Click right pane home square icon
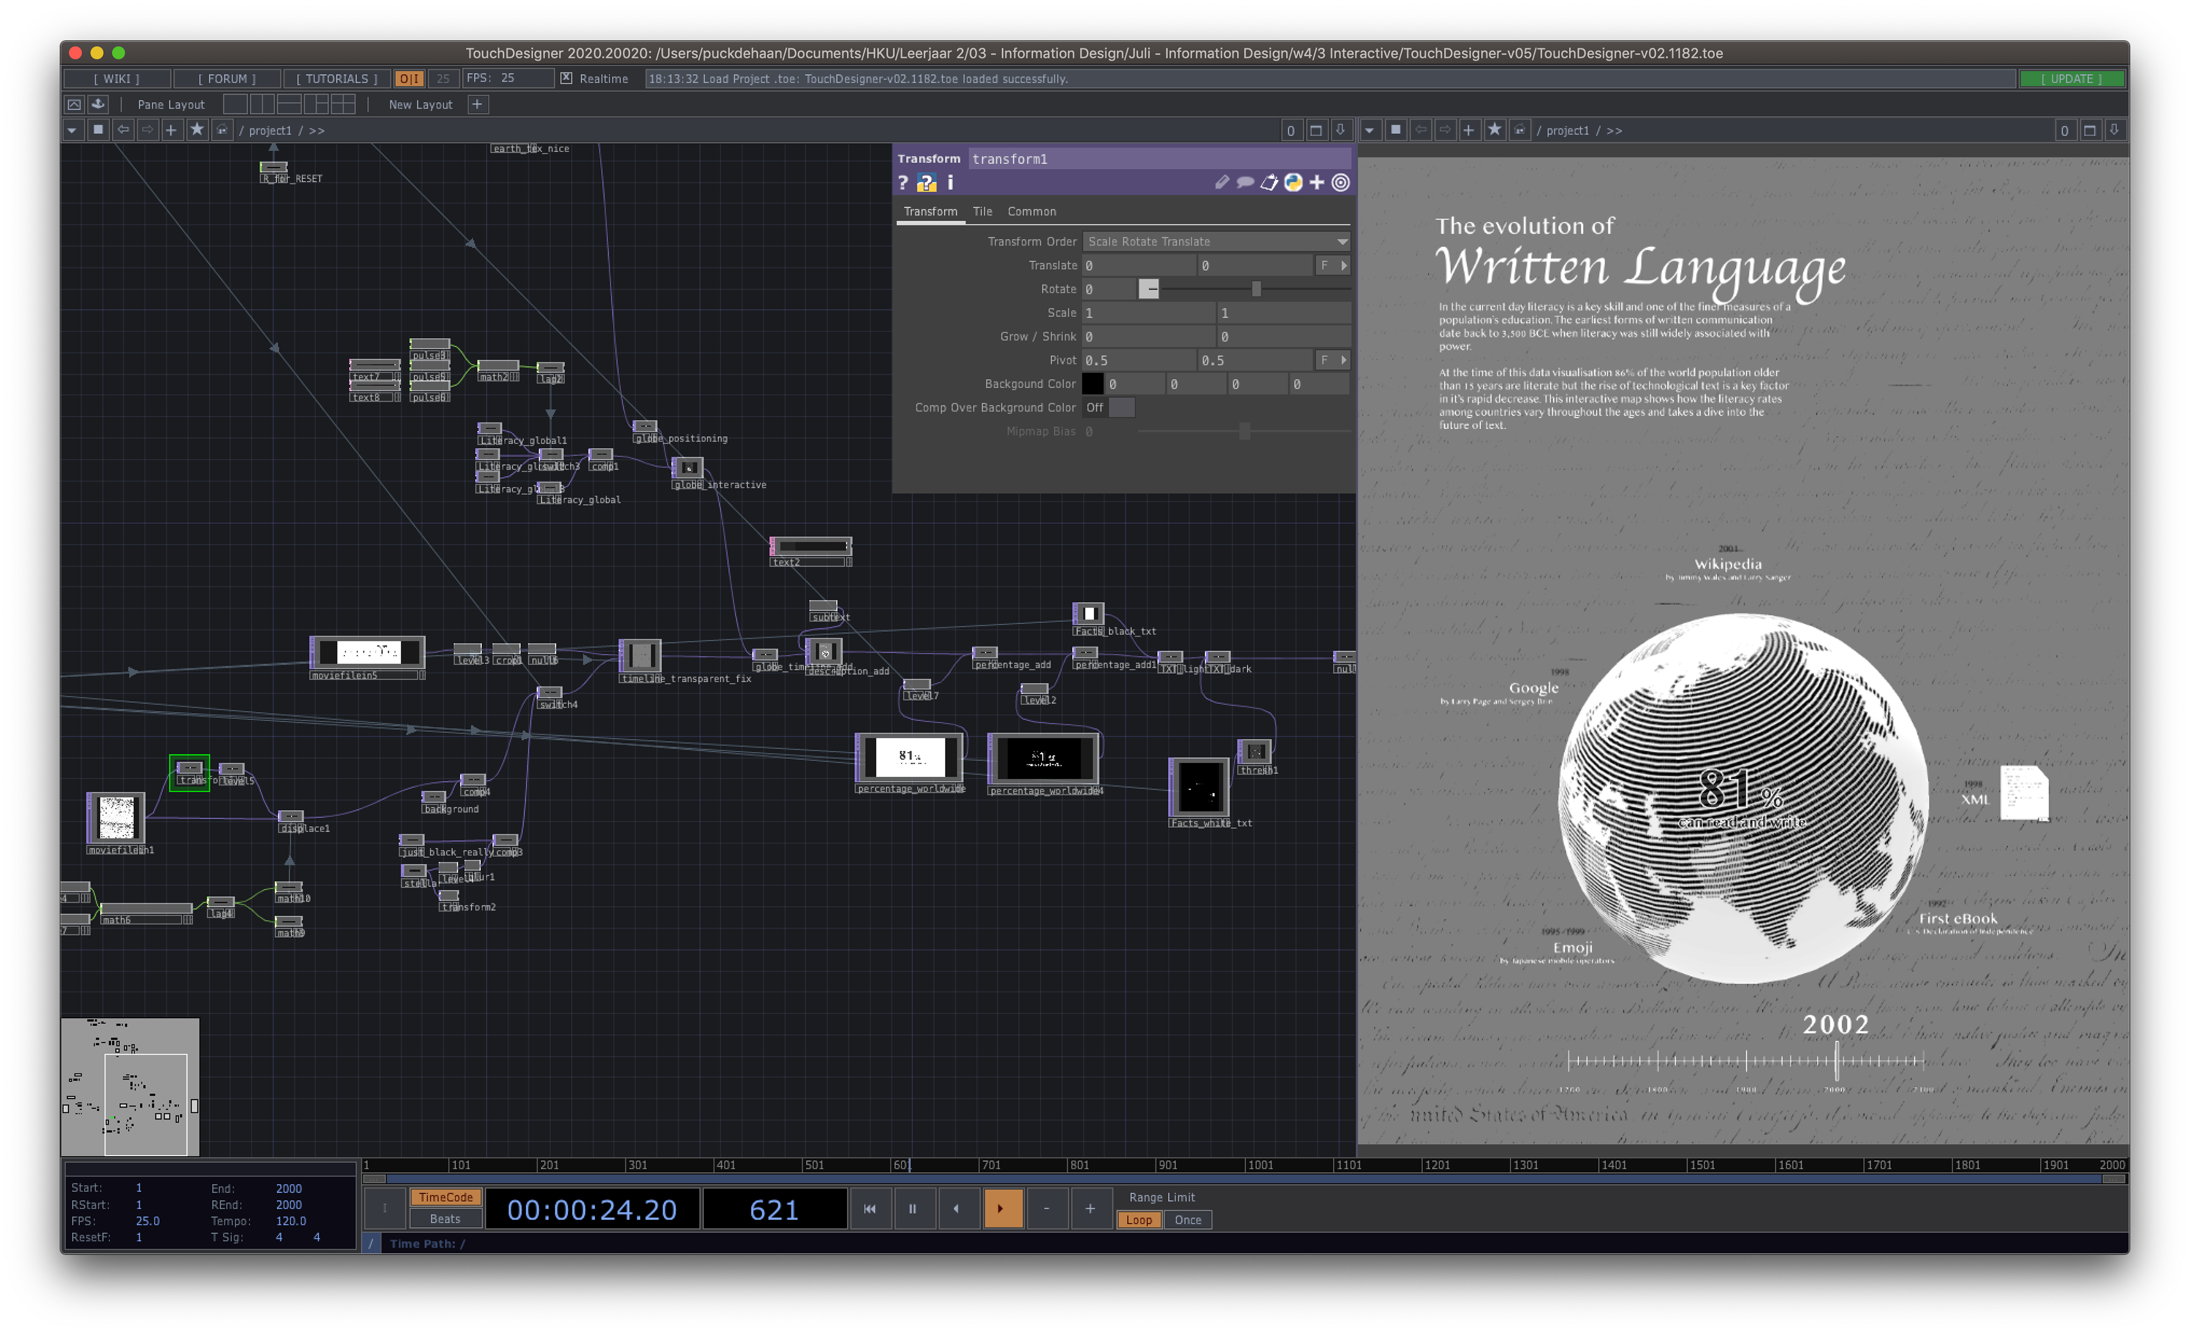Viewport: 2190px width, 1334px height. [1396, 131]
